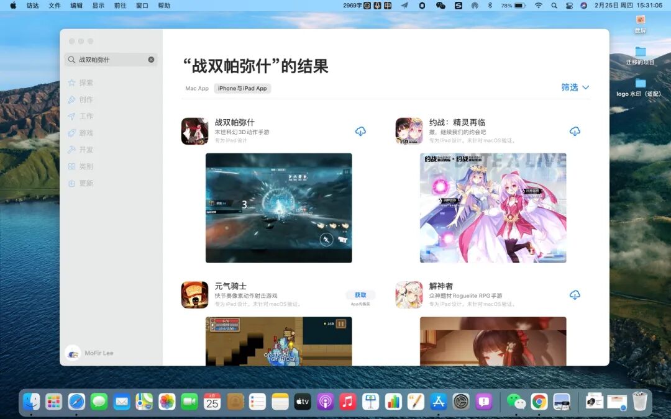View the 约战：精灵再临 preview image

493,208
